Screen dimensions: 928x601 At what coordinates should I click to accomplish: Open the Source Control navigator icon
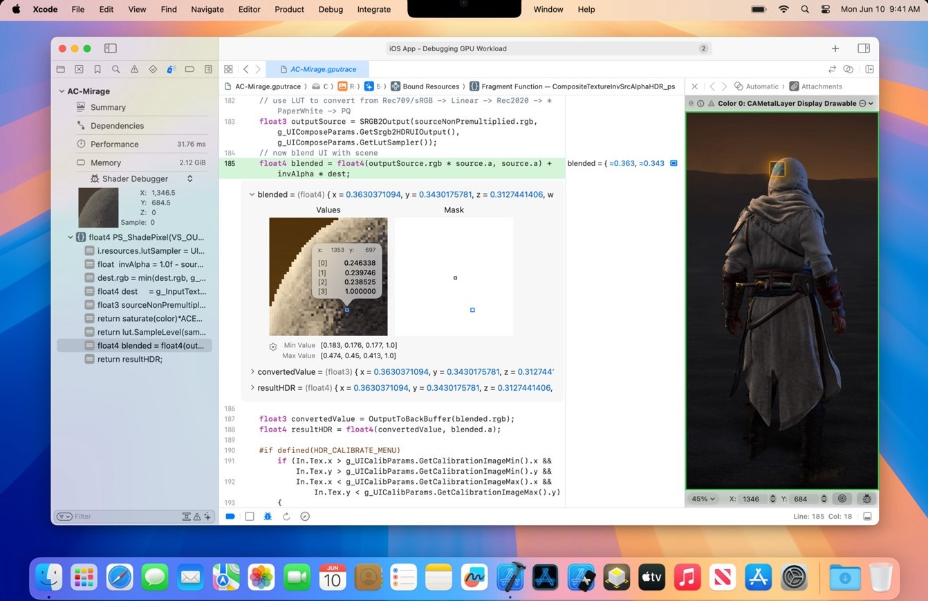coord(79,69)
